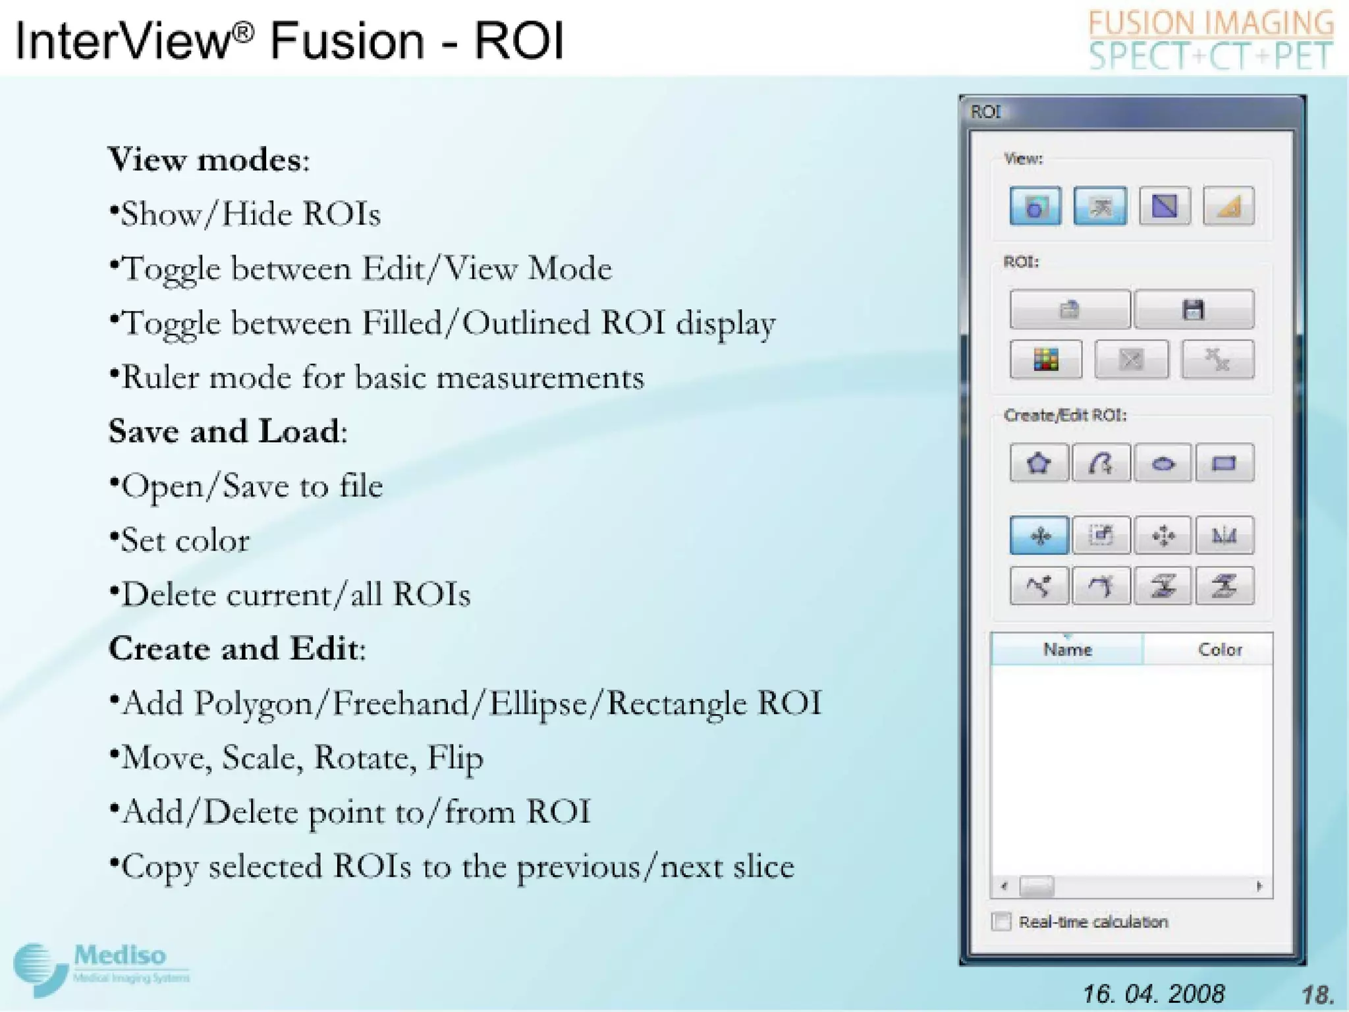Select Add Freehand ROI tool

(x=1101, y=463)
